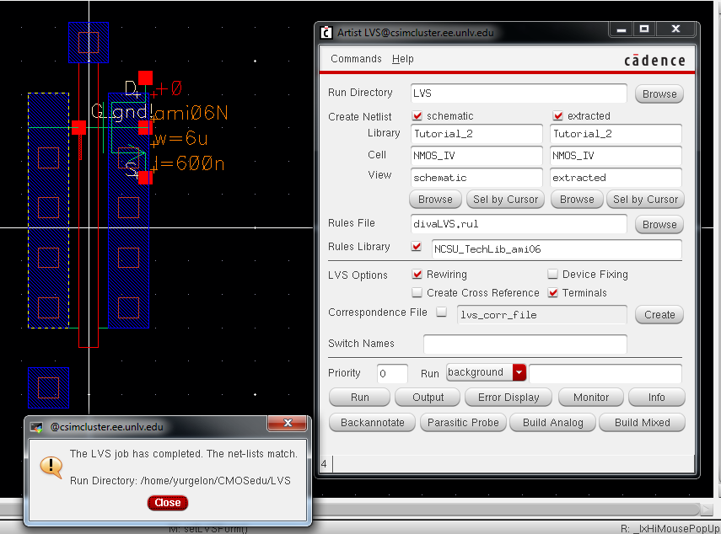
Task: Click Sel by Cursor for schematic
Action: click(505, 200)
